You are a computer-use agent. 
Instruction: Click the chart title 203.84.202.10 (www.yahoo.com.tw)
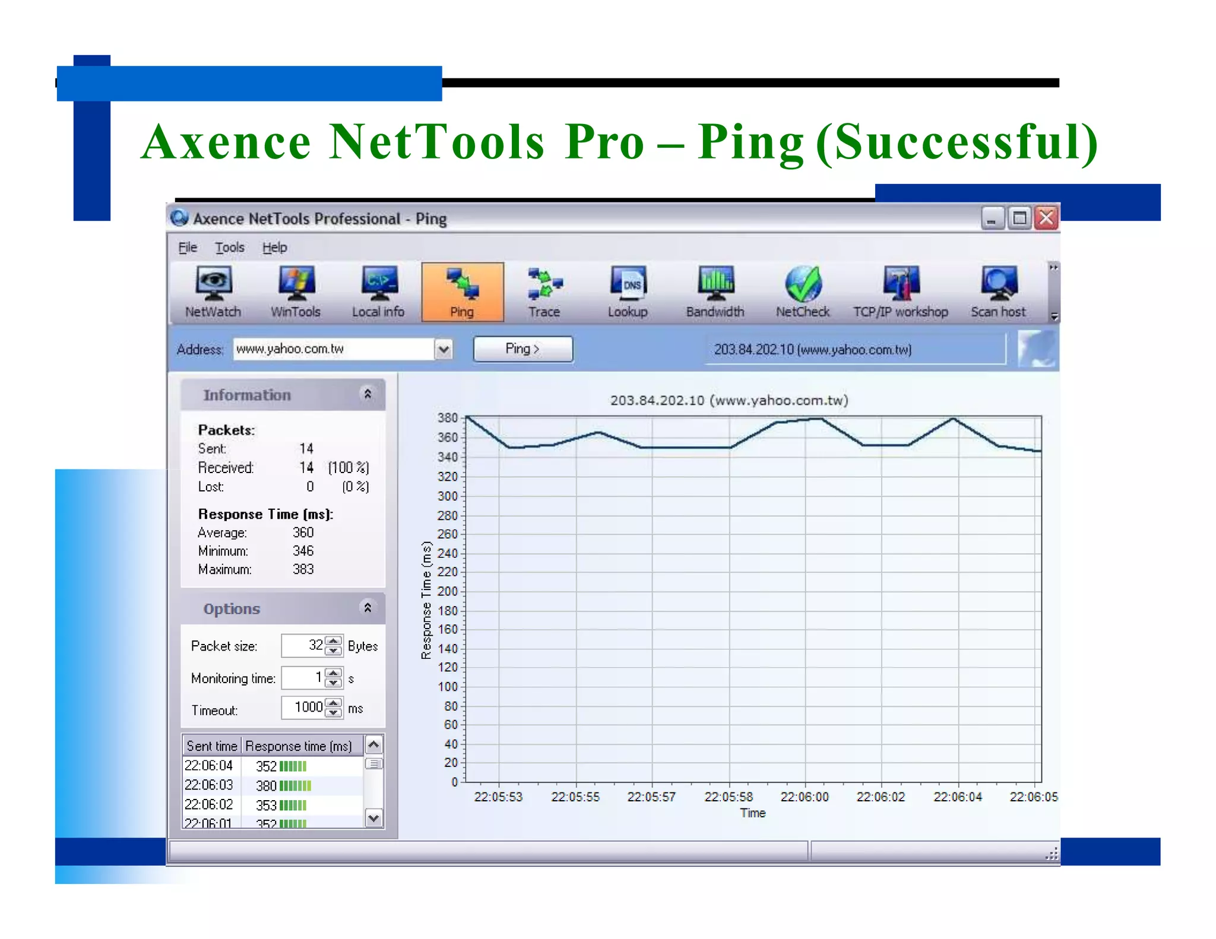(x=729, y=400)
